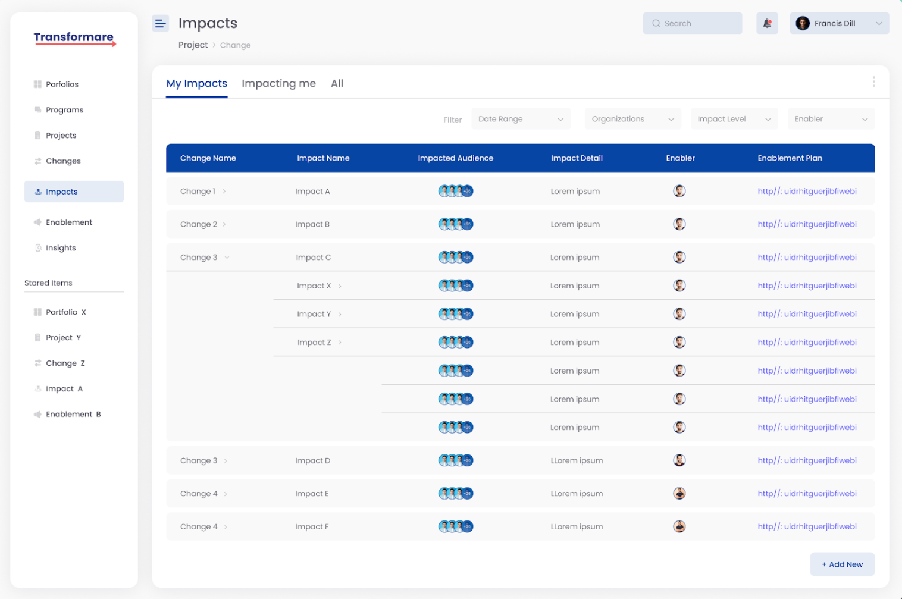Click the enabler avatar in Impact E row
The width and height of the screenshot is (902, 599).
point(679,493)
